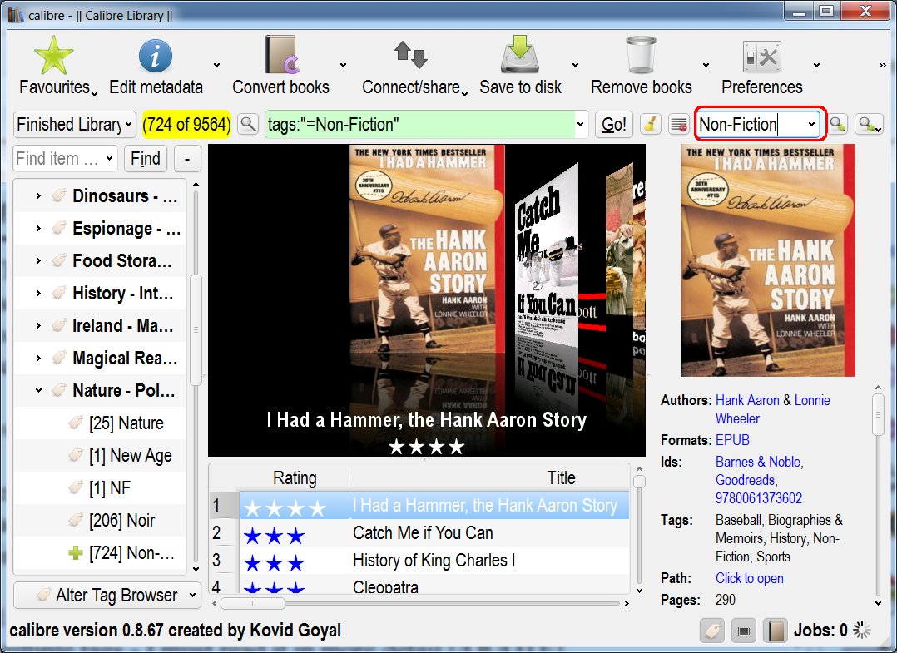
Task: Click the minus collapse-all button
Action: 187,158
